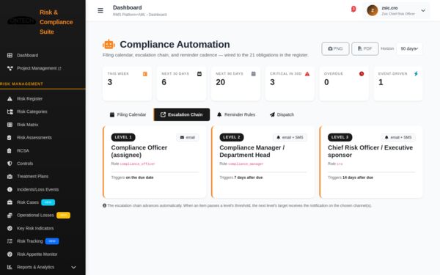
Task: Click the Treatment Plans medkit icon
Action: (10, 177)
